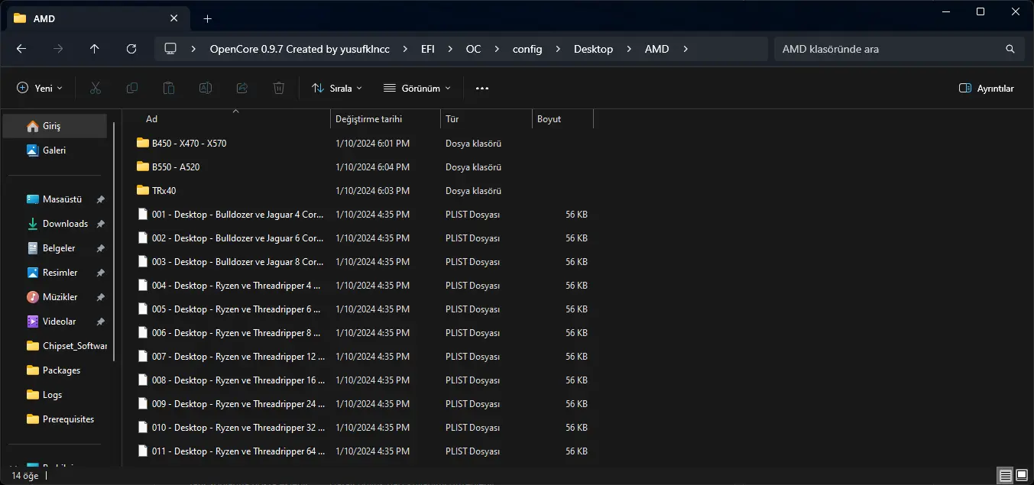Click the search magnifier icon
This screenshot has width=1034, height=485.
1010,49
